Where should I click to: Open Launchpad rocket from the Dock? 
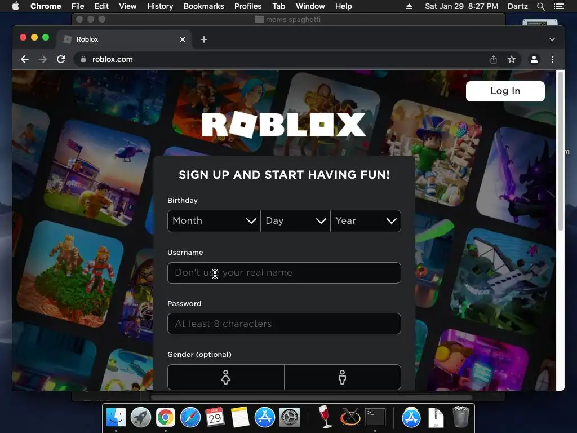point(140,417)
